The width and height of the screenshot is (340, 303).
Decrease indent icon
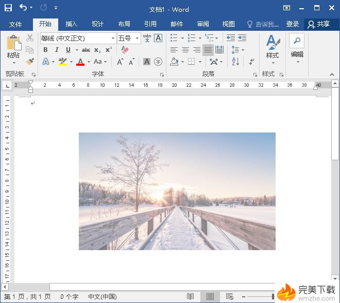[x=230, y=38]
